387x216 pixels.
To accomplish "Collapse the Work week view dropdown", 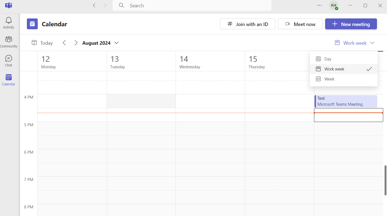I will tap(355, 43).
